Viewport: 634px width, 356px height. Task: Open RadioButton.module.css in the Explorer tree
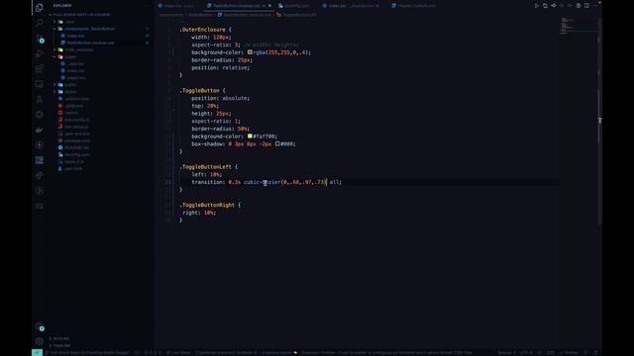tap(90, 43)
